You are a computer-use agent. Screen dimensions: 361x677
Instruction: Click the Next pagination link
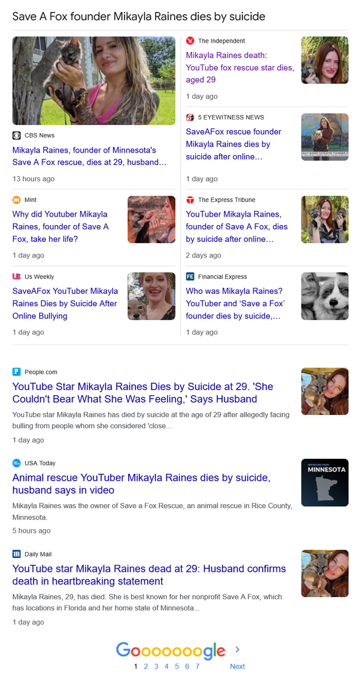237,666
